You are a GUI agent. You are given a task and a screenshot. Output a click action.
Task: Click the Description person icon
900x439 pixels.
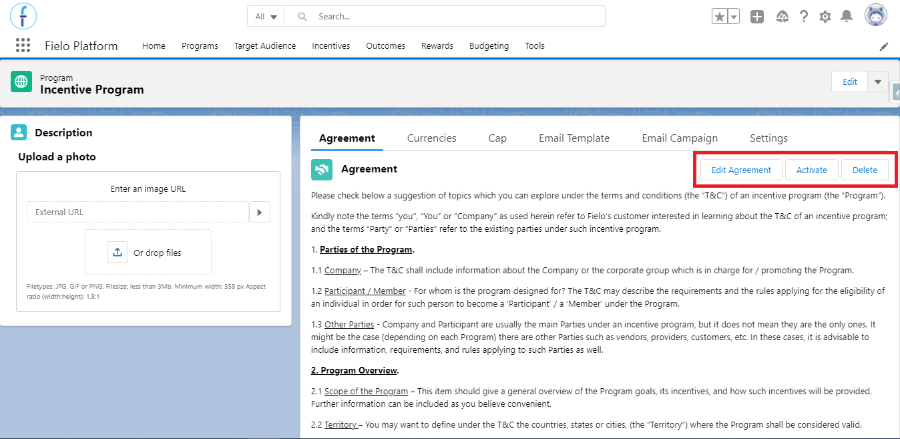click(x=19, y=132)
